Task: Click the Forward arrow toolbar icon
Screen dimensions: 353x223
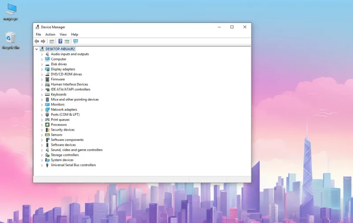Action: click(x=43, y=41)
